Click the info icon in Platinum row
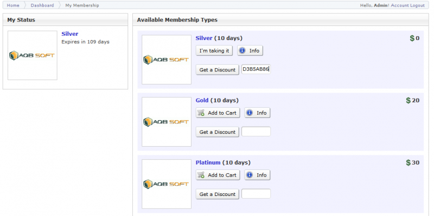434x216 pixels. click(x=250, y=175)
